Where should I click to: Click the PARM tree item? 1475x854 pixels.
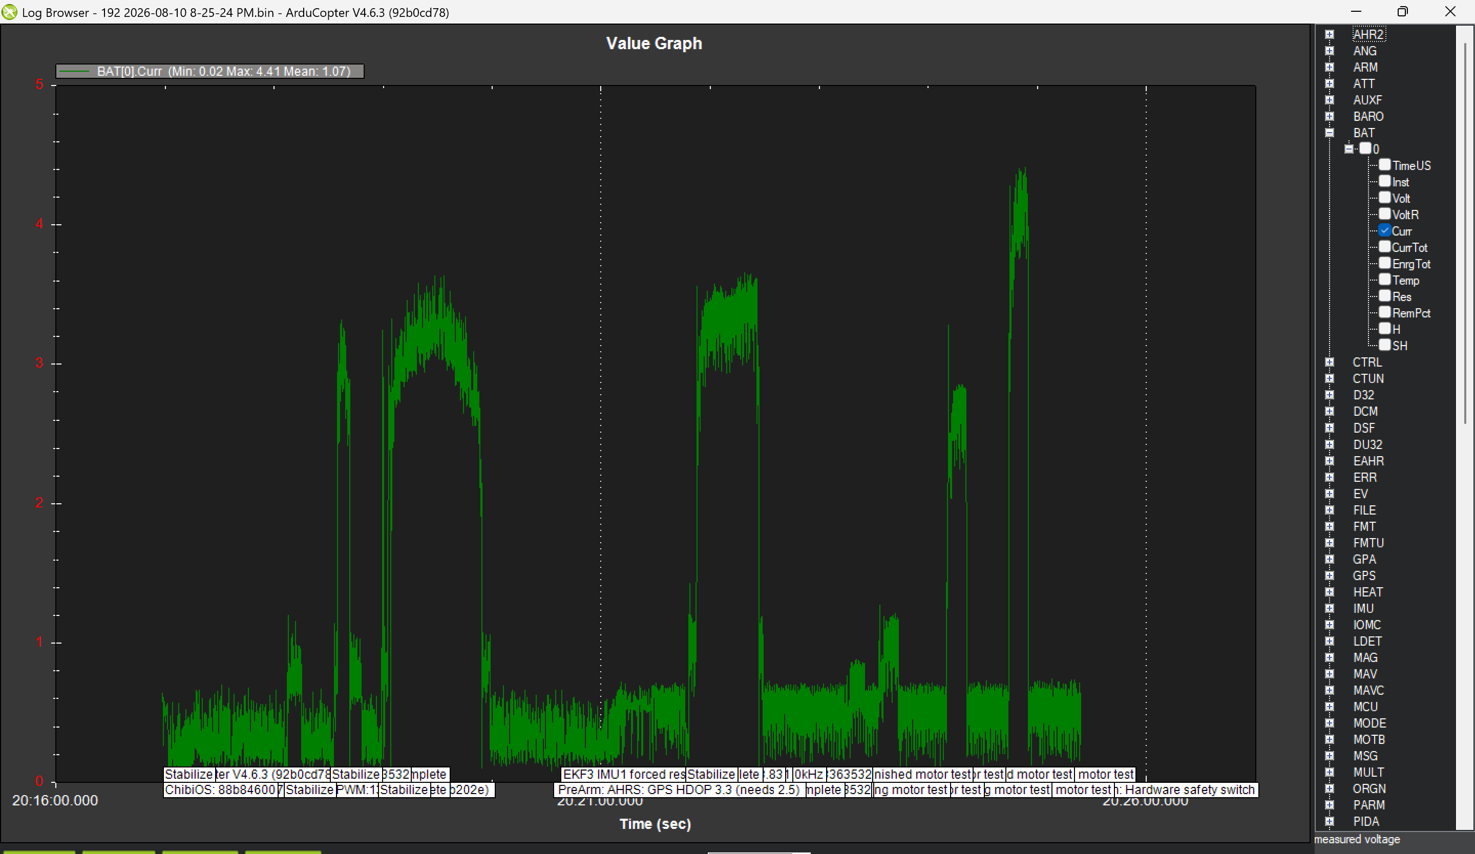[x=1368, y=805]
